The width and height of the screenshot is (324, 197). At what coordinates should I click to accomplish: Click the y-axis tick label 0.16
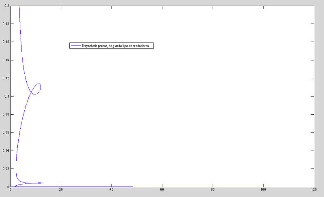(6, 42)
